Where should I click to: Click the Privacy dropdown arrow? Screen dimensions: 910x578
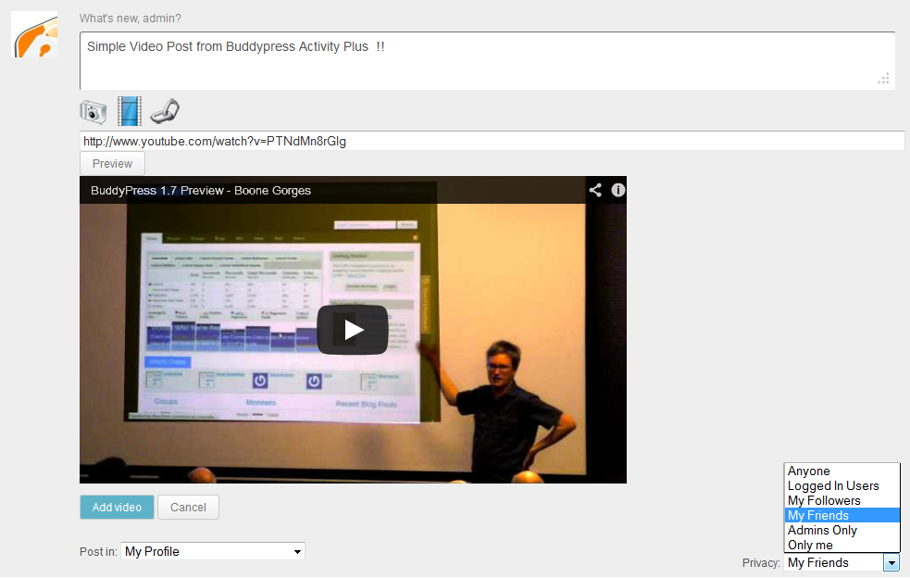891,562
